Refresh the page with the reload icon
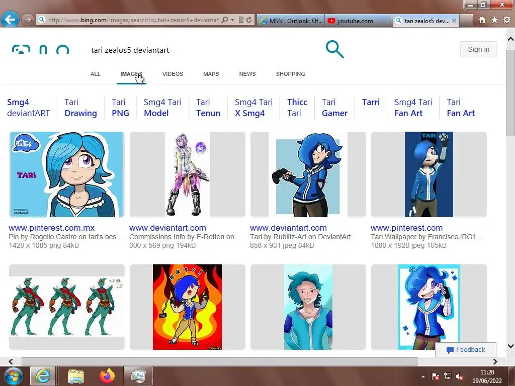Image resolution: width=515 pixels, height=386 pixels. click(x=249, y=20)
